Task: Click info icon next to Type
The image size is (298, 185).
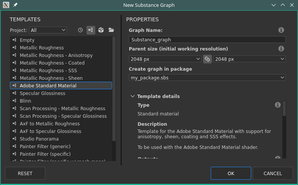Action: (278, 105)
